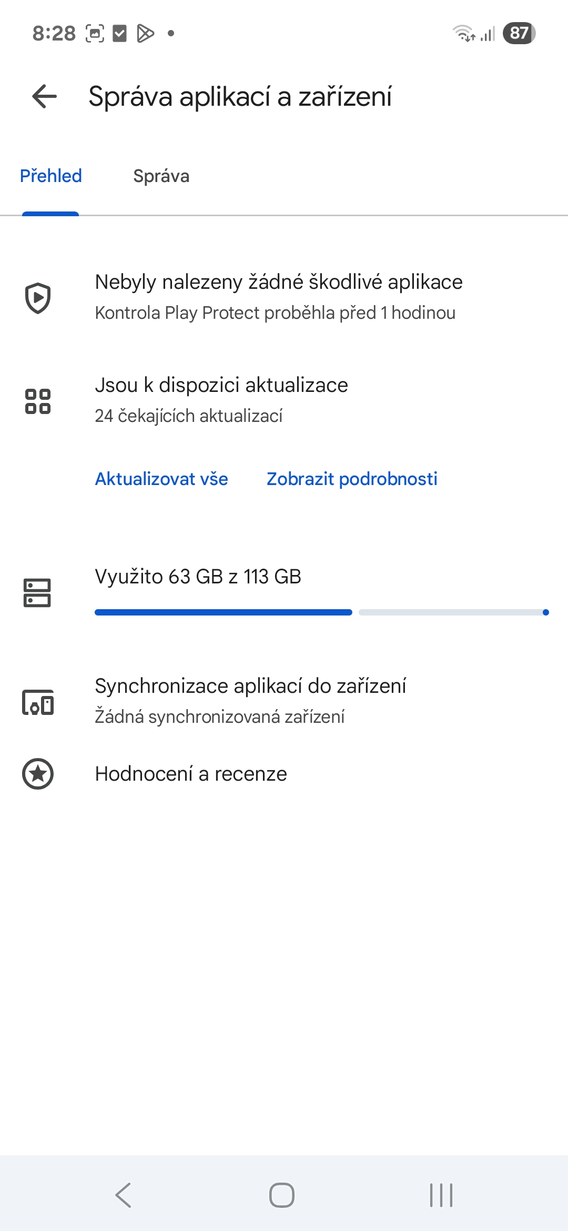The height and width of the screenshot is (1231, 568).
Task: Tap the star ratings icon
Action: [38, 774]
